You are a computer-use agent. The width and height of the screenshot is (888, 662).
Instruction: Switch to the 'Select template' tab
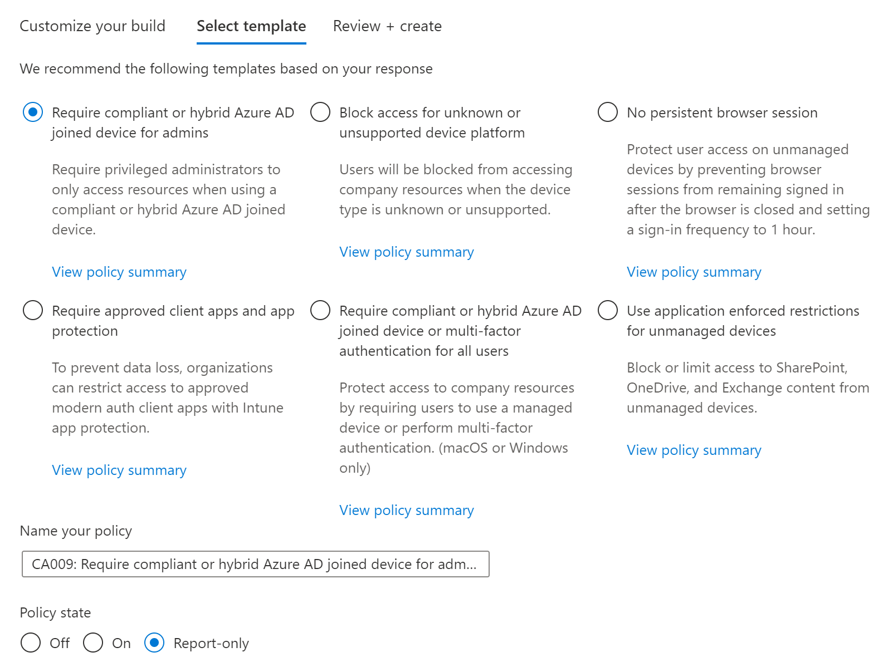pyautogui.click(x=251, y=26)
